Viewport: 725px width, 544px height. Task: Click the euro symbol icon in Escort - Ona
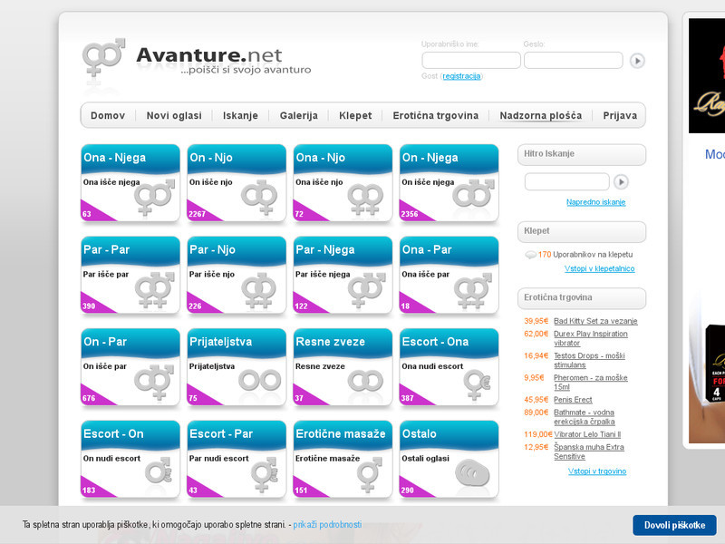tap(472, 381)
